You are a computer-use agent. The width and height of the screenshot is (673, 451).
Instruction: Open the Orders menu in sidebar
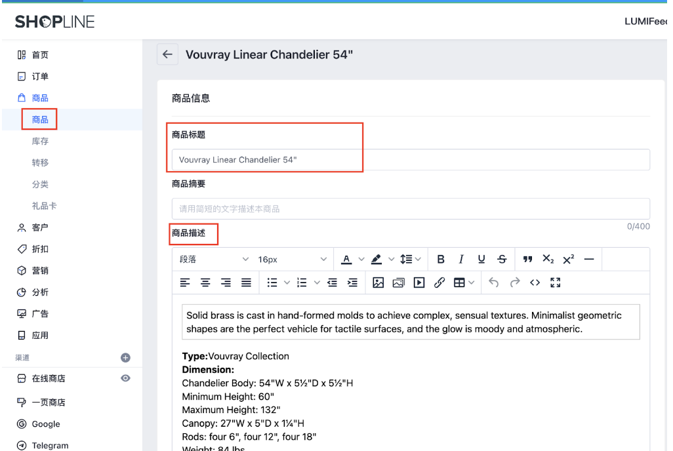[x=40, y=77]
